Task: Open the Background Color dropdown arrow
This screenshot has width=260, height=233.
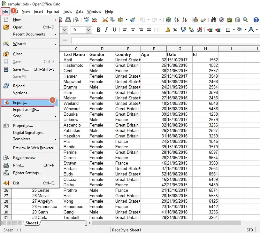Action: click(x=245, y=30)
